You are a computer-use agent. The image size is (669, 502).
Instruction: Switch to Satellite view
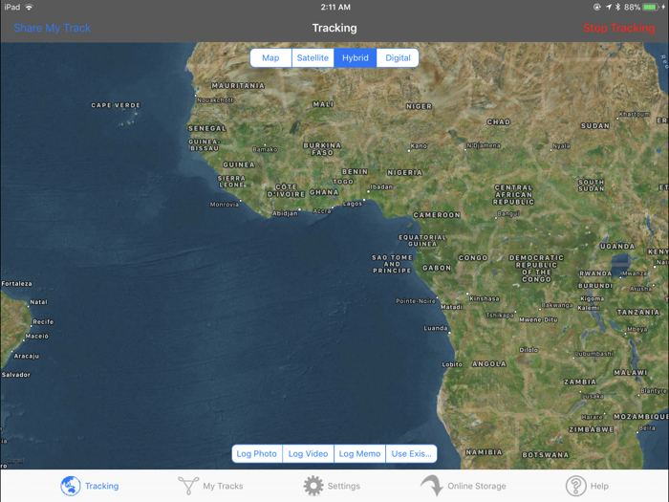click(x=313, y=58)
